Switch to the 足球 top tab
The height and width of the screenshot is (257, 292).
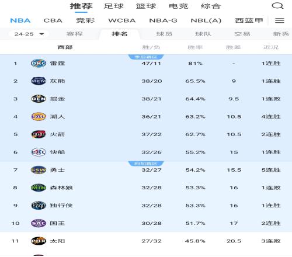113,6
